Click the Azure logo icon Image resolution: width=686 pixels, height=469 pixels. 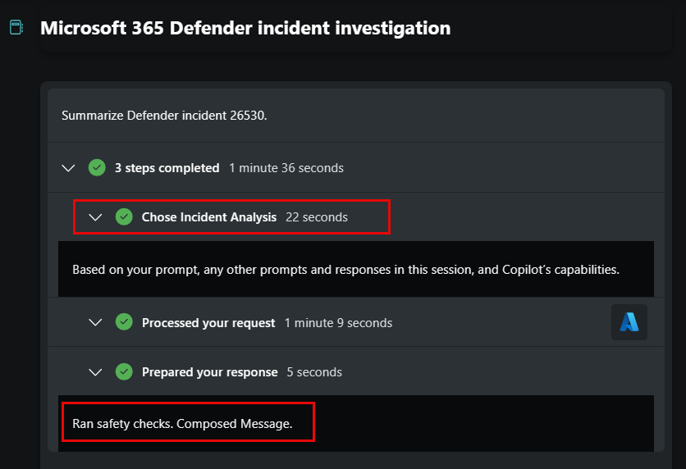pyautogui.click(x=629, y=322)
